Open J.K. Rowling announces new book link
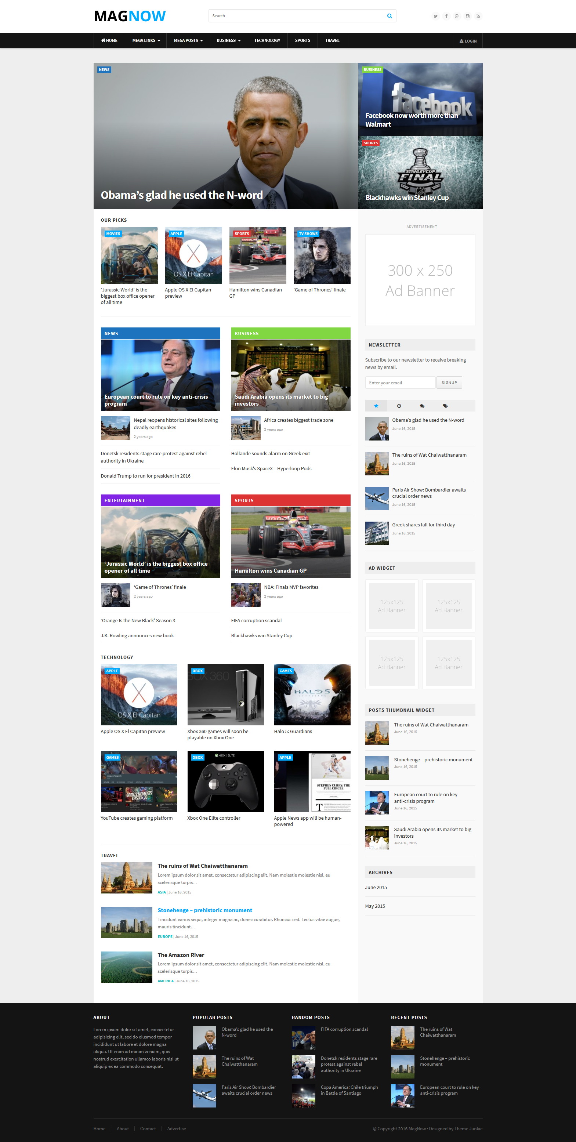Viewport: 576px width, 1142px height. point(137,636)
